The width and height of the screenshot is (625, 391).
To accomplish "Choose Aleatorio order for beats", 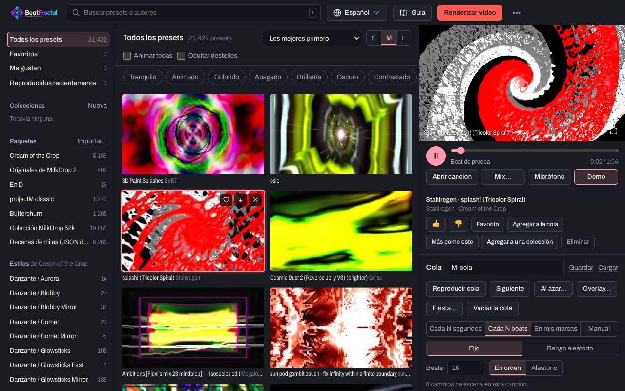I will [544, 368].
